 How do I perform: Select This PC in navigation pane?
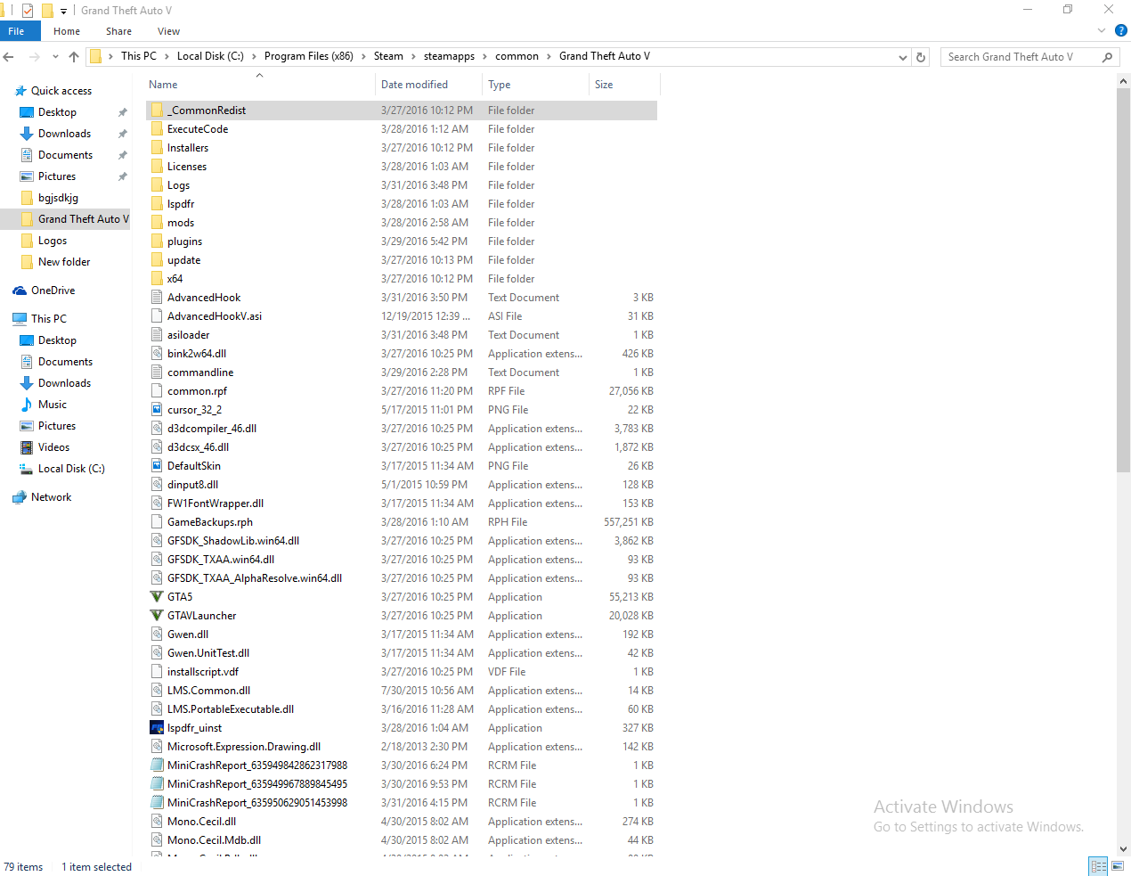tap(48, 319)
